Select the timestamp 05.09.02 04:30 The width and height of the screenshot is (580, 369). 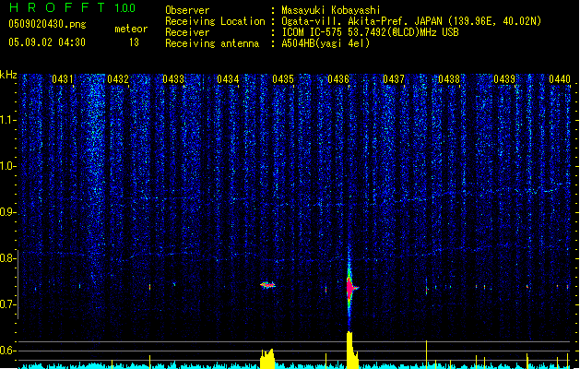(x=47, y=42)
